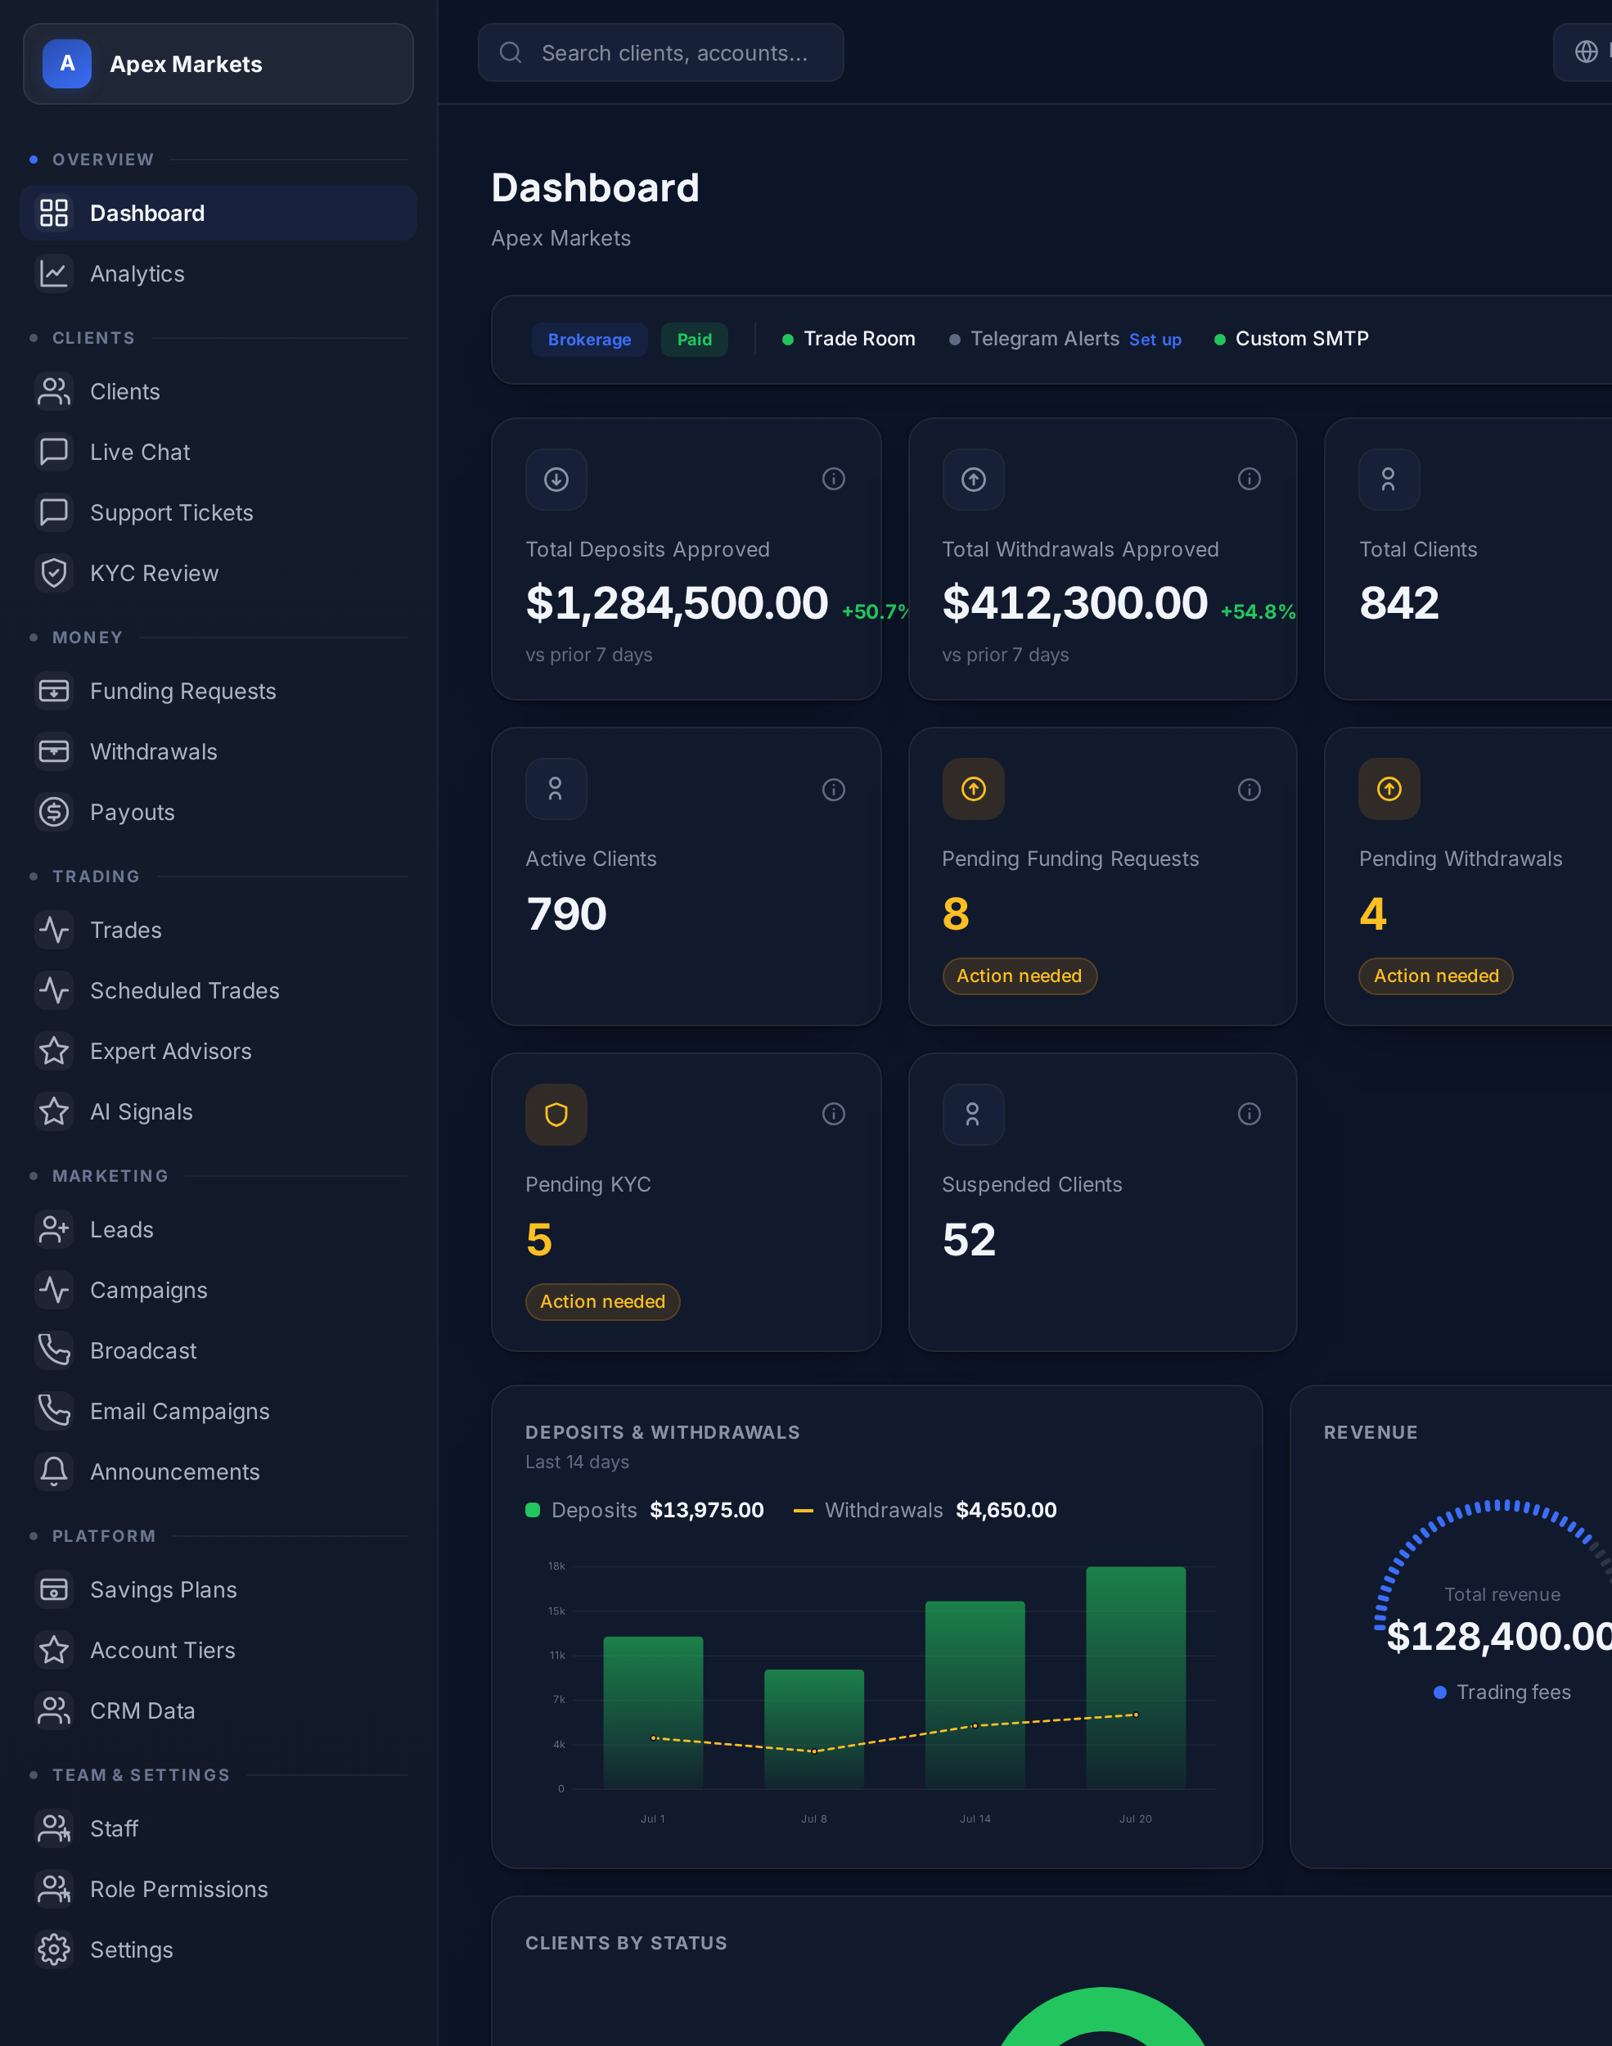The height and width of the screenshot is (2046, 1612).
Task: Click the Role Permissions icon
Action: click(x=54, y=1888)
